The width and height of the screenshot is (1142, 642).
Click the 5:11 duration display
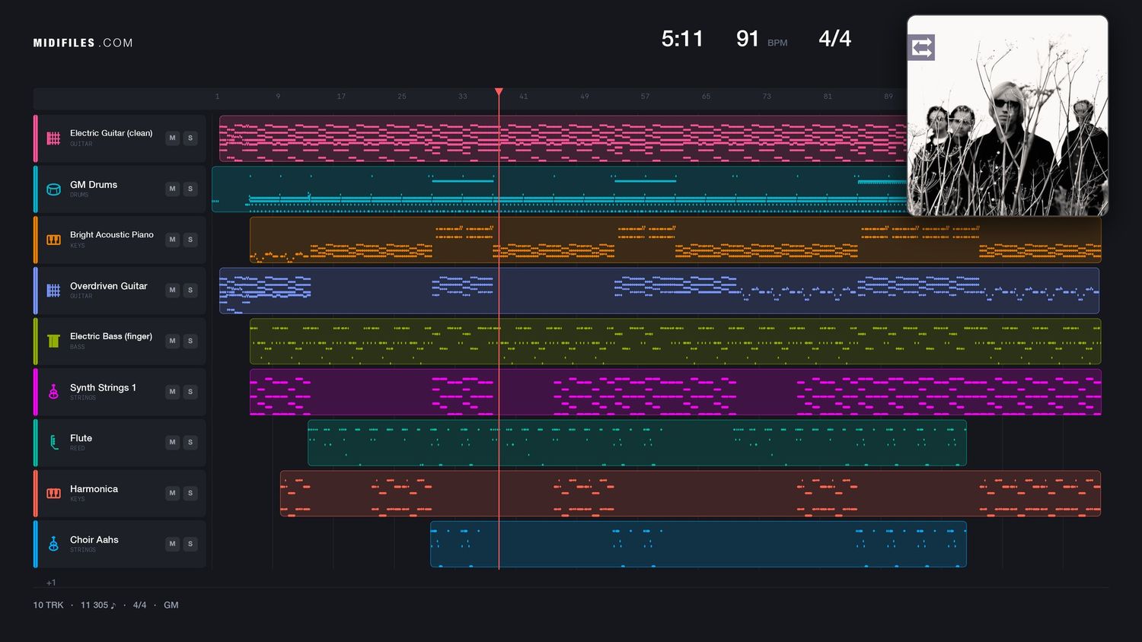point(682,39)
